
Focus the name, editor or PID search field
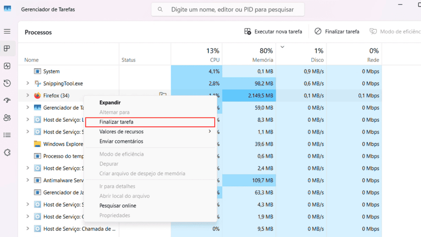pyautogui.click(x=228, y=9)
